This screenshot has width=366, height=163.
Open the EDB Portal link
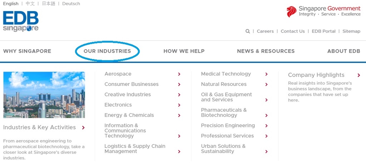(323, 31)
